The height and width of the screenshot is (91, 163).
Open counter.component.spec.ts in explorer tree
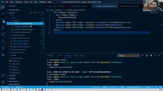tap(24, 29)
